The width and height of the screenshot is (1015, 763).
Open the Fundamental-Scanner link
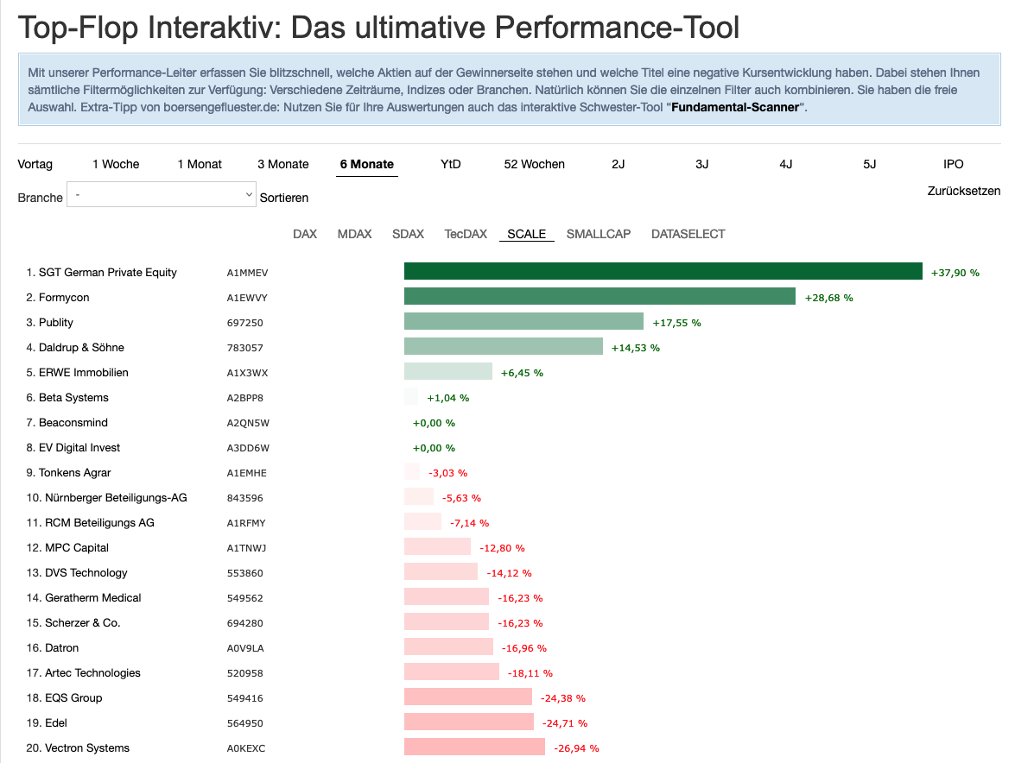(735, 107)
